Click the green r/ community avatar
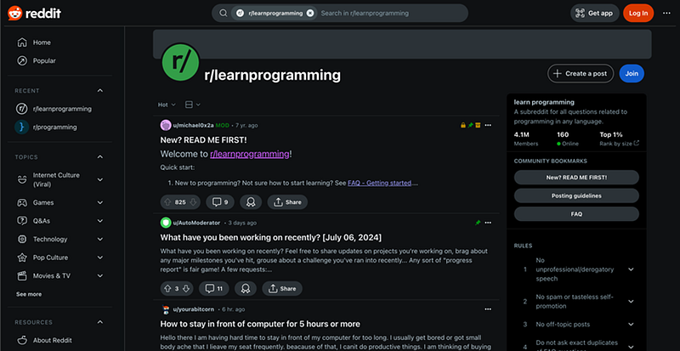680x351 pixels. coord(180,61)
